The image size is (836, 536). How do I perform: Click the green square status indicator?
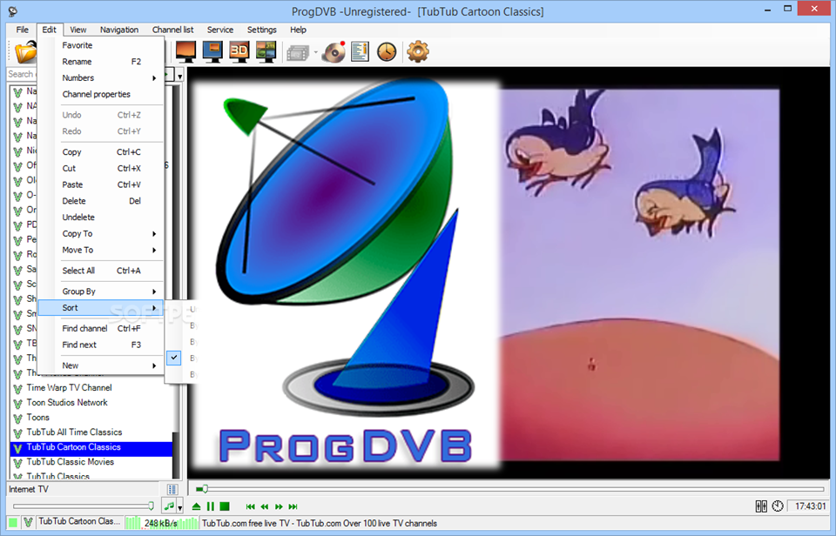coord(13,522)
